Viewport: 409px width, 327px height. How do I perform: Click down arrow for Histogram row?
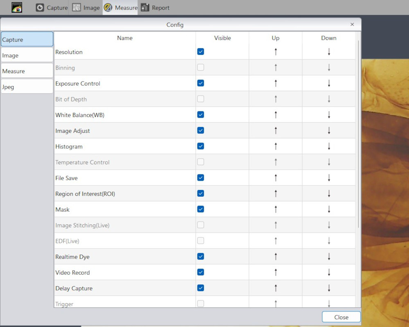(329, 146)
